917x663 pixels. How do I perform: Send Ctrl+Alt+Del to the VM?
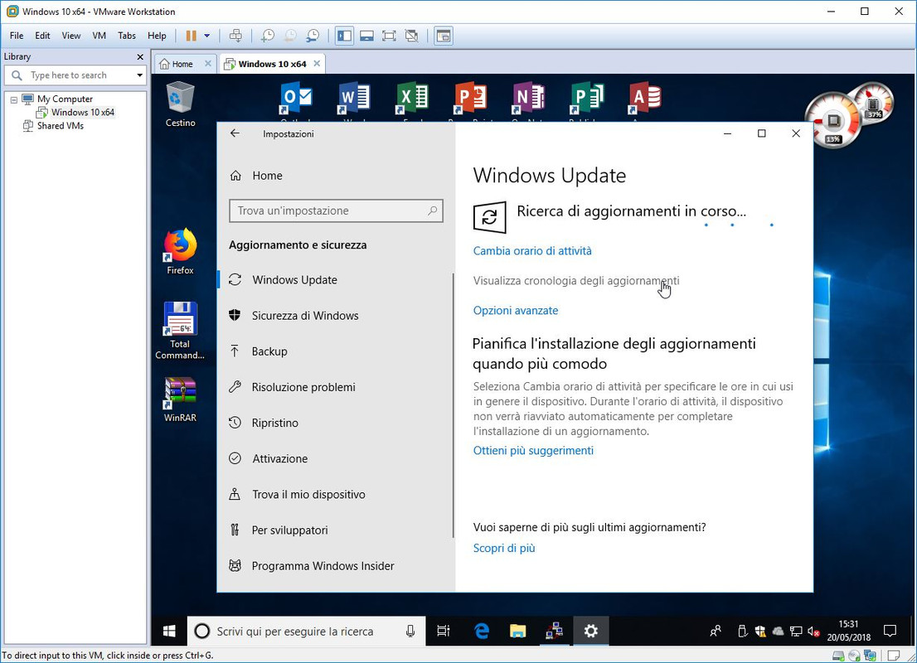click(235, 36)
